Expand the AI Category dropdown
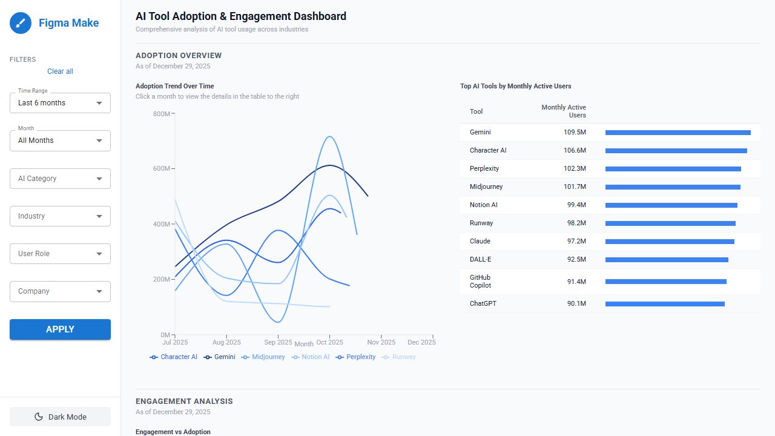Viewport: 775px width, 436px height. click(60, 179)
